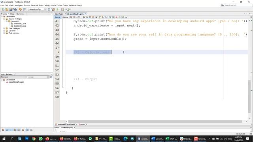Switch to the Services tab
This screenshot has height=142, width=253.
click(21, 14)
